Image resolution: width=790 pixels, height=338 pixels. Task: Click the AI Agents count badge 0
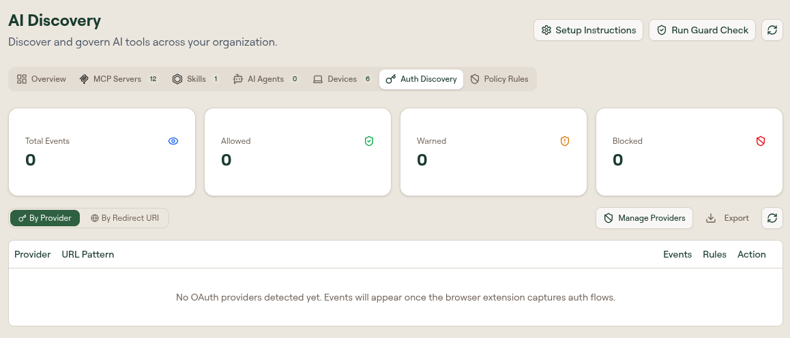295,79
